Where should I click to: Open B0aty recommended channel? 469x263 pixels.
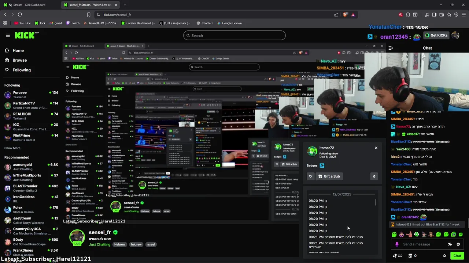(x=31, y=241)
